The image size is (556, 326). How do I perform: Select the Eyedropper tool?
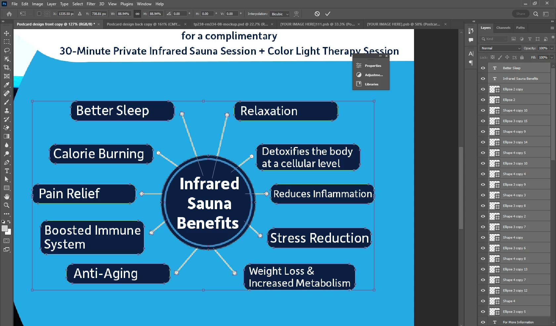point(7,85)
